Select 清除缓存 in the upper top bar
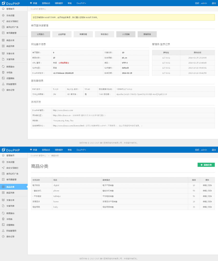 [x=59, y=3]
